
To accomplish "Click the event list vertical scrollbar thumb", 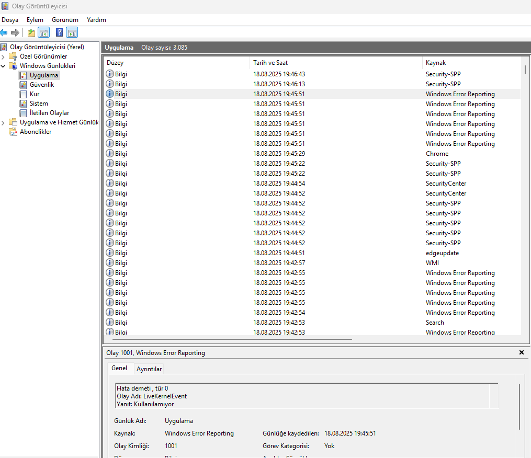I will point(525,70).
